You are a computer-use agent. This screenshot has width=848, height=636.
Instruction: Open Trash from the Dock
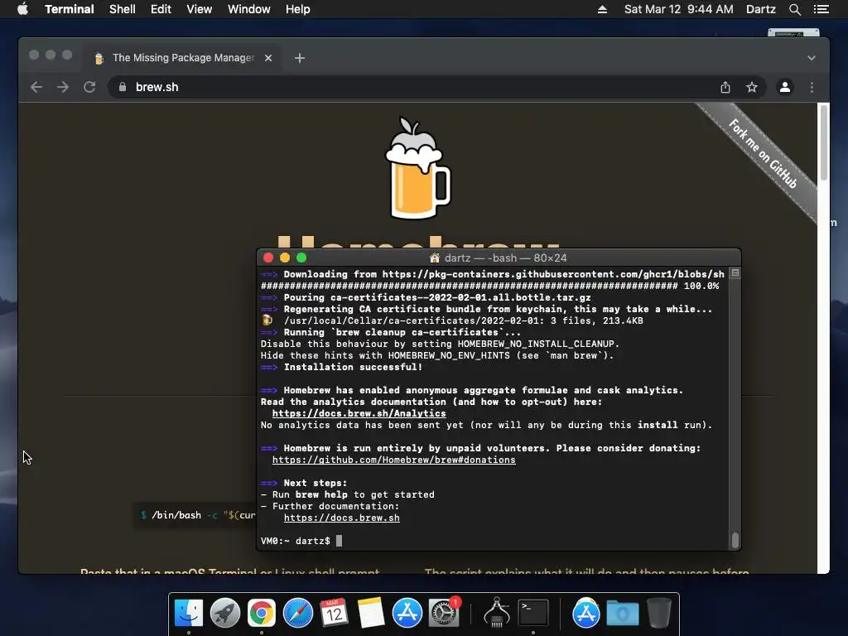659,613
